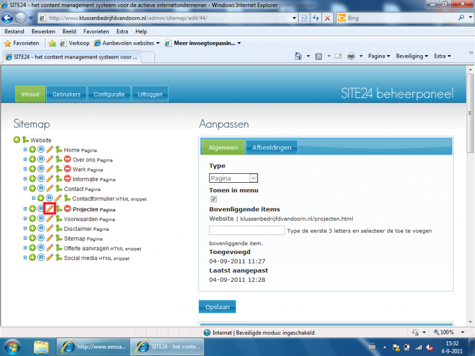Open the Type dropdown showing Pagina
Screen dimensions: 475x356
point(233,178)
